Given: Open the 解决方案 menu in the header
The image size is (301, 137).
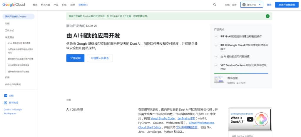Looking at the screenshot, I should [x=46, y=5].
